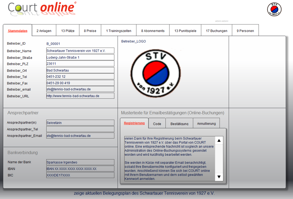Focus the Betreiber_PLZ field
The width and height of the screenshot is (293, 199).
80,63
